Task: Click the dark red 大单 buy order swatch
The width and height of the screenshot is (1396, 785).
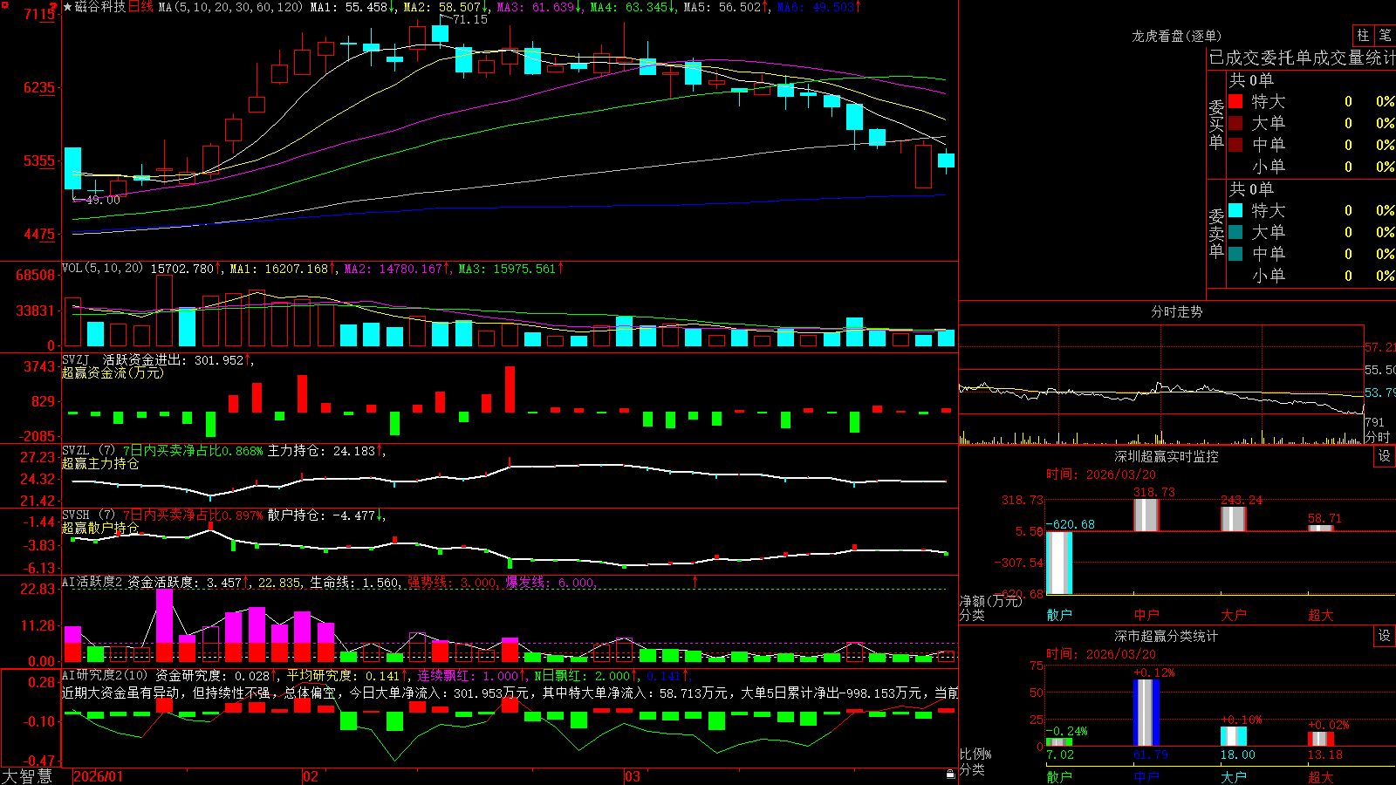Action: tap(1235, 123)
